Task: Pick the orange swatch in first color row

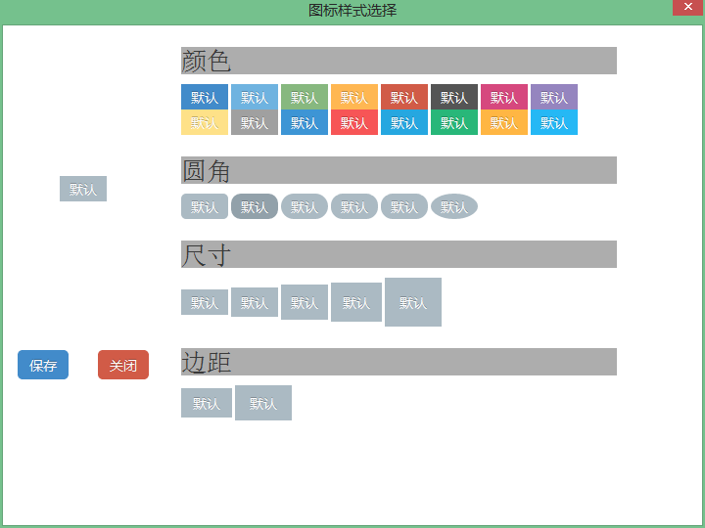Action: tap(354, 97)
